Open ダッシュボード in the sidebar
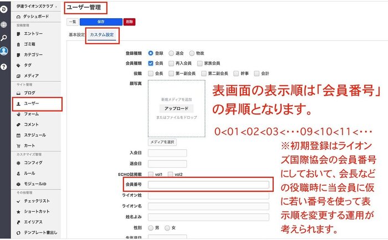This screenshot has height=240, width=388. [x=36, y=17]
